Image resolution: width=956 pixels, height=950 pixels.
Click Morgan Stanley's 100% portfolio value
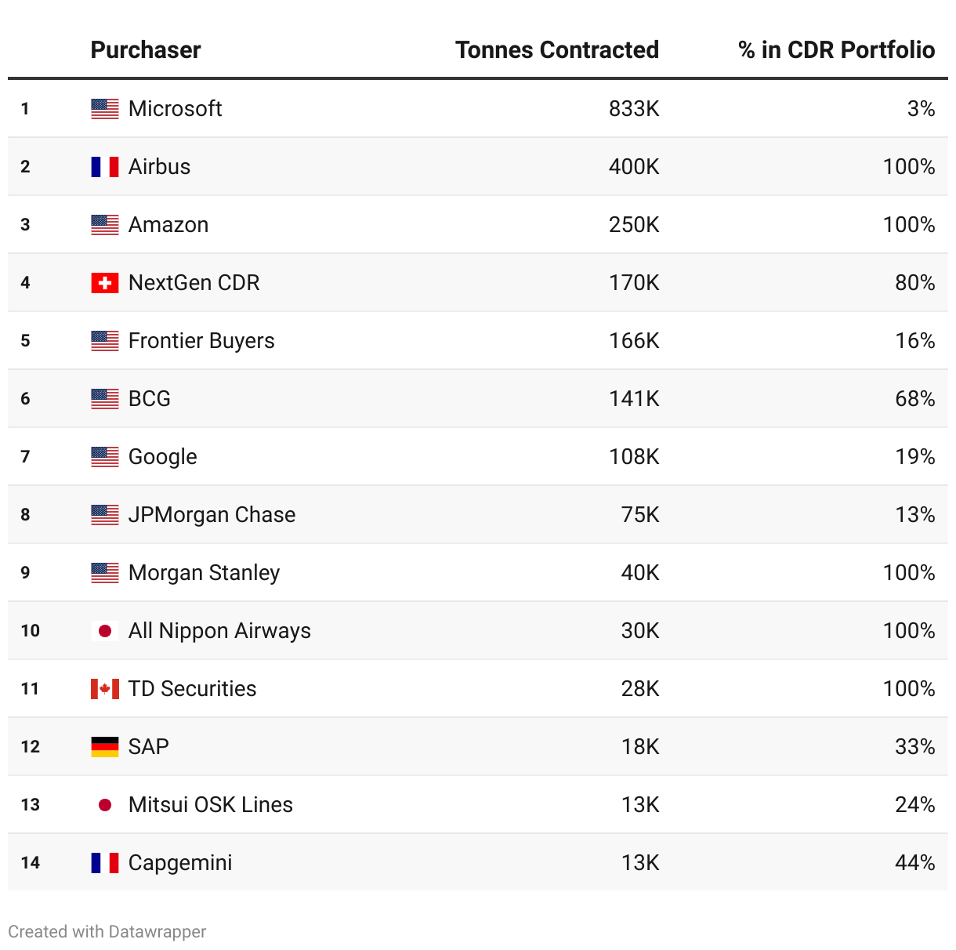tap(908, 573)
